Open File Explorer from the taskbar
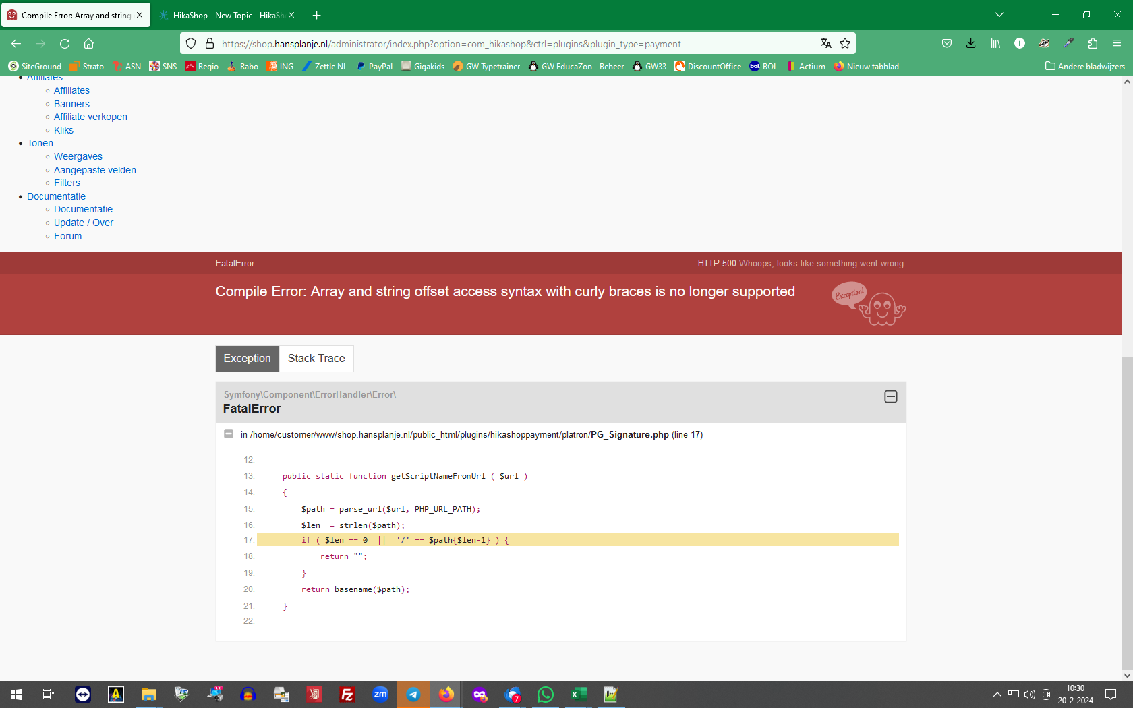Viewport: 1133px width, 708px height. (148, 695)
